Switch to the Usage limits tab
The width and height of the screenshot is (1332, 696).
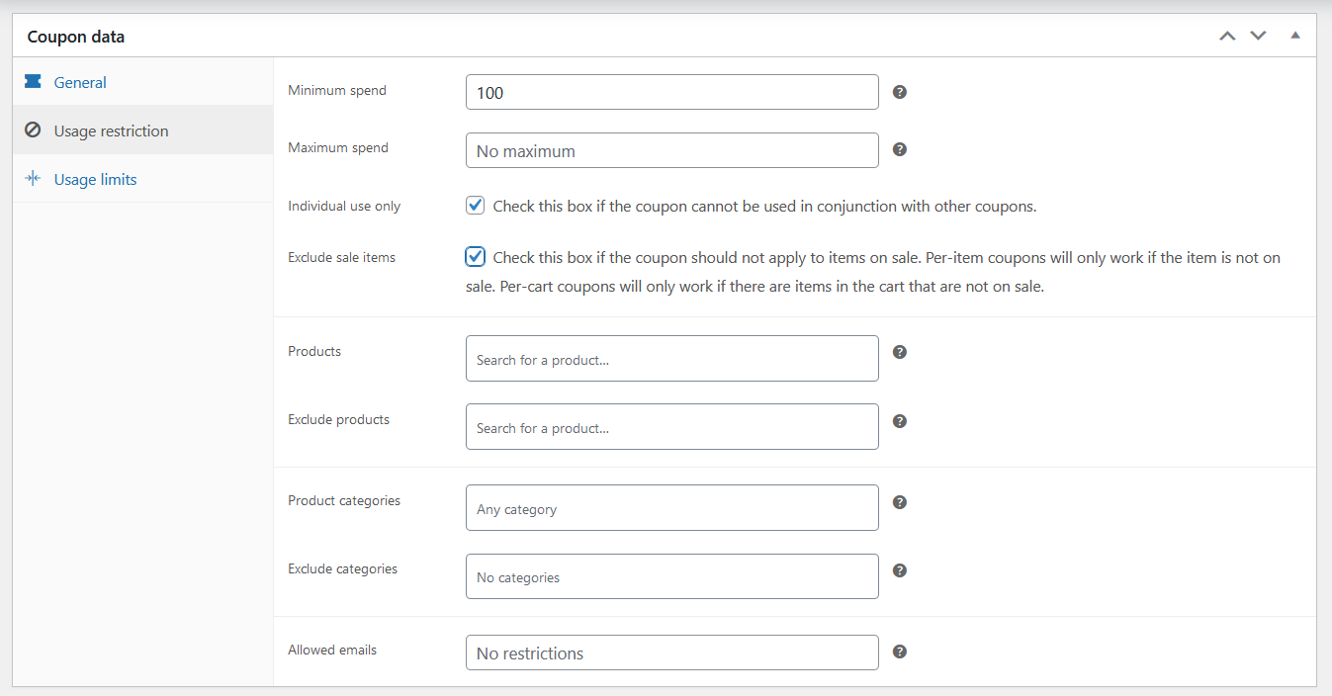tap(142, 179)
